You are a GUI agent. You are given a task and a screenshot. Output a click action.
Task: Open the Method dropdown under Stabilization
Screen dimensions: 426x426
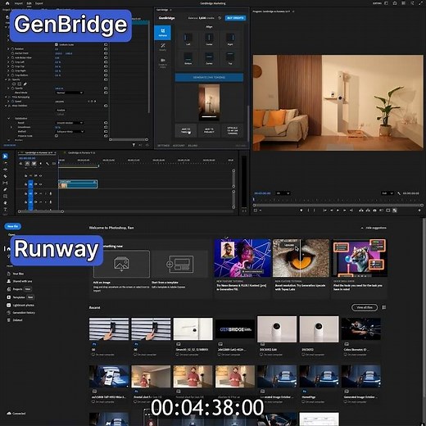pyautogui.click(x=70, y=131)
